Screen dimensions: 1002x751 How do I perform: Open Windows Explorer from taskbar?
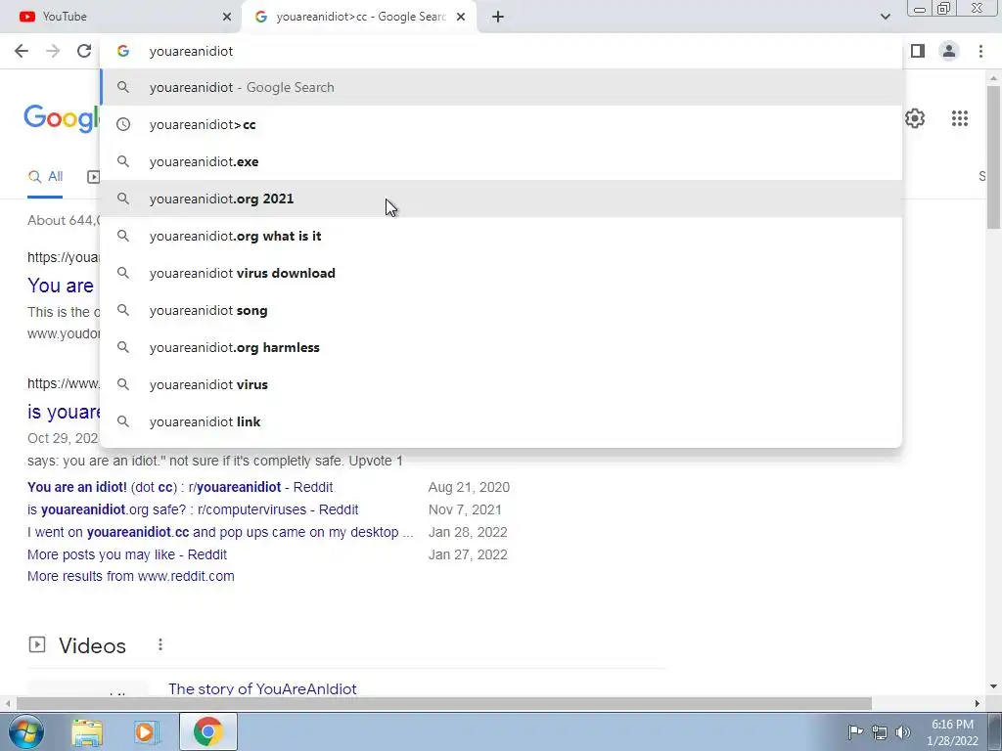coord(87,731)
